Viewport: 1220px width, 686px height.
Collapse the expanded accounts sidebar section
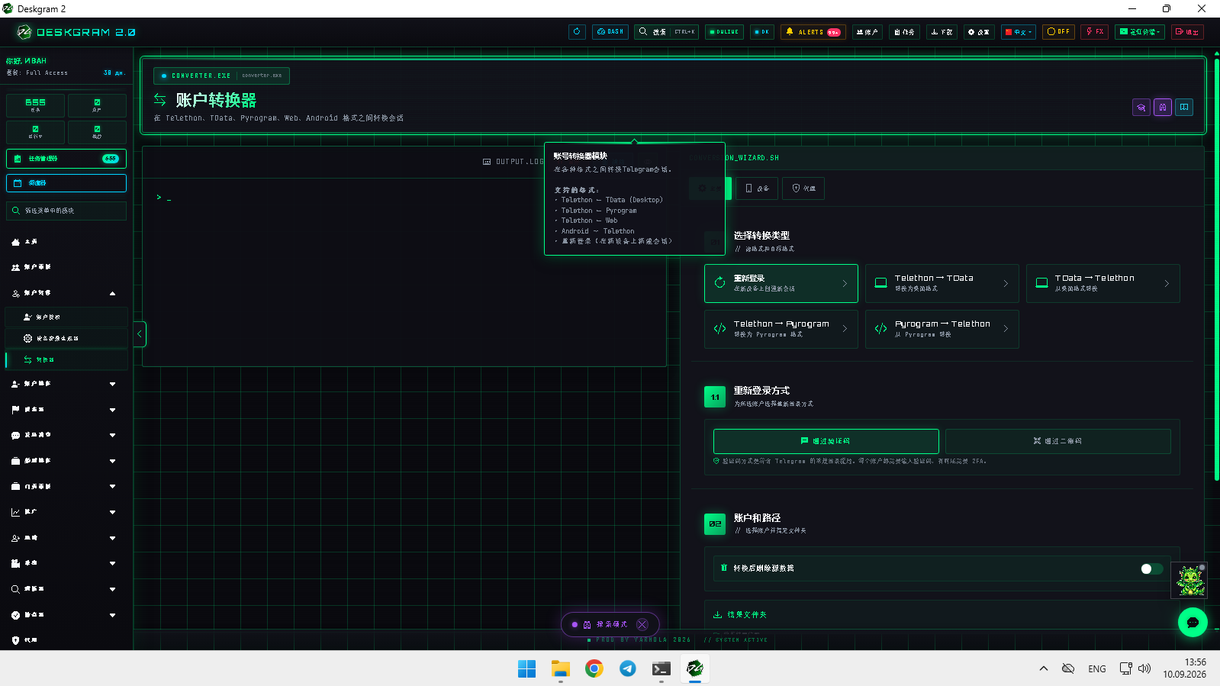point(66,293)
